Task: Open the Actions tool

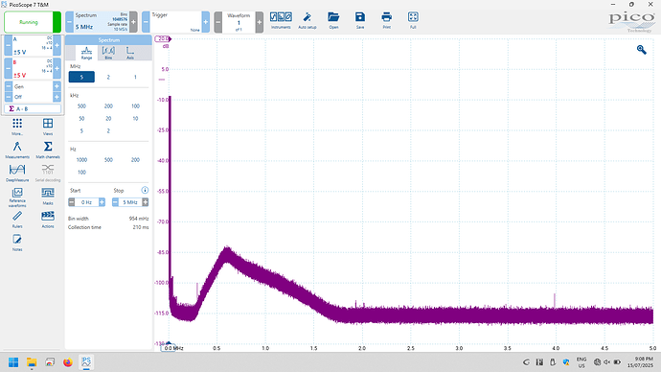Action: (x=48, y=220)
